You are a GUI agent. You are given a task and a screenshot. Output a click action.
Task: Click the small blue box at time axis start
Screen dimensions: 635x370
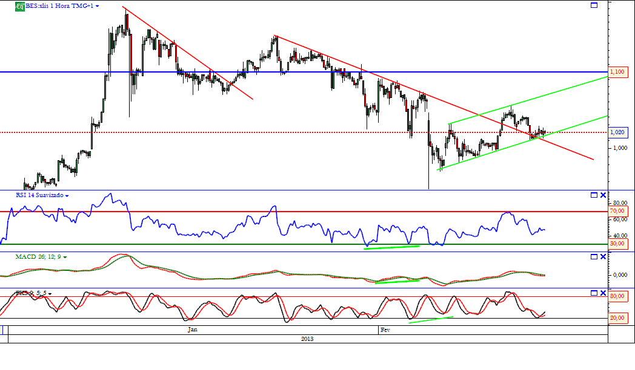pos(1,330)
